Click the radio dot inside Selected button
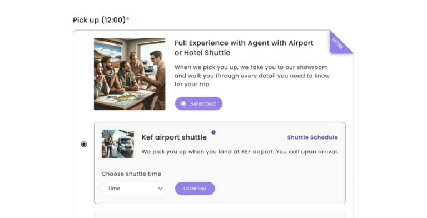Screen dimensions: 427x218 click(x=183, y=103)
